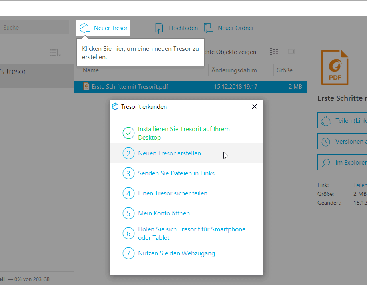The width and height of the screenshot is (367, 285).
Task: Click 'chte Objekte zeigen' option
Action: coord(230,52)
